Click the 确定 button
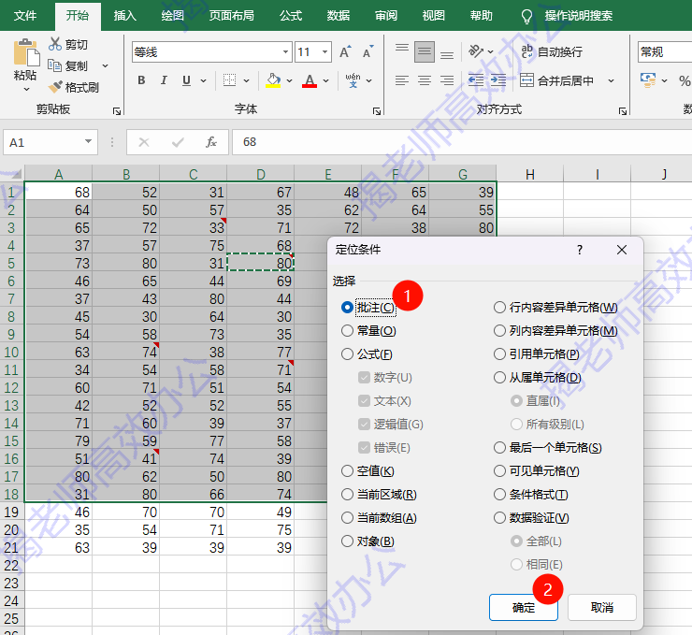Screen dimensions: 692x635 [524, 608]
